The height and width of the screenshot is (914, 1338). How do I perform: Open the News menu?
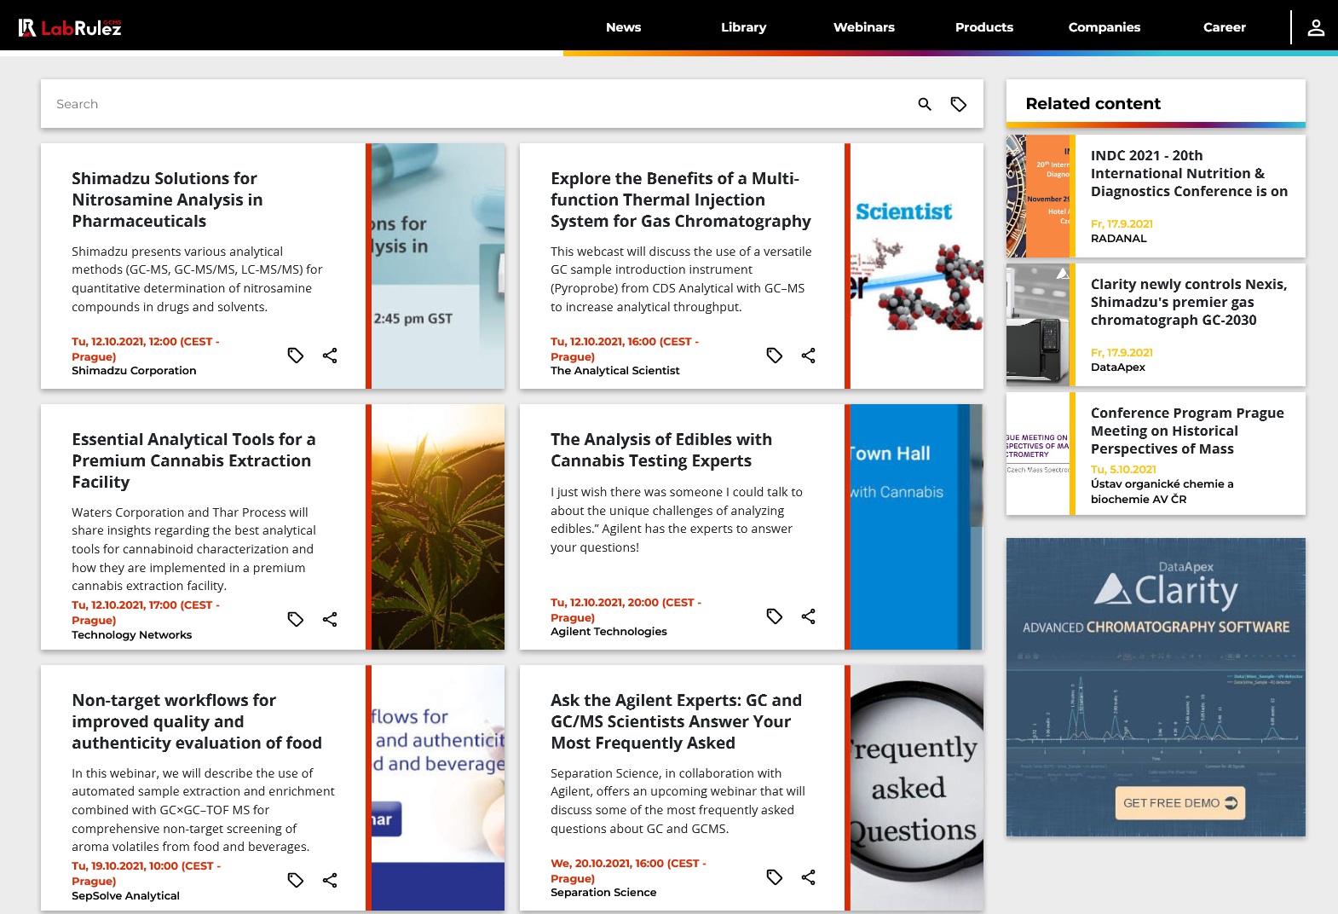coord(623,27)
